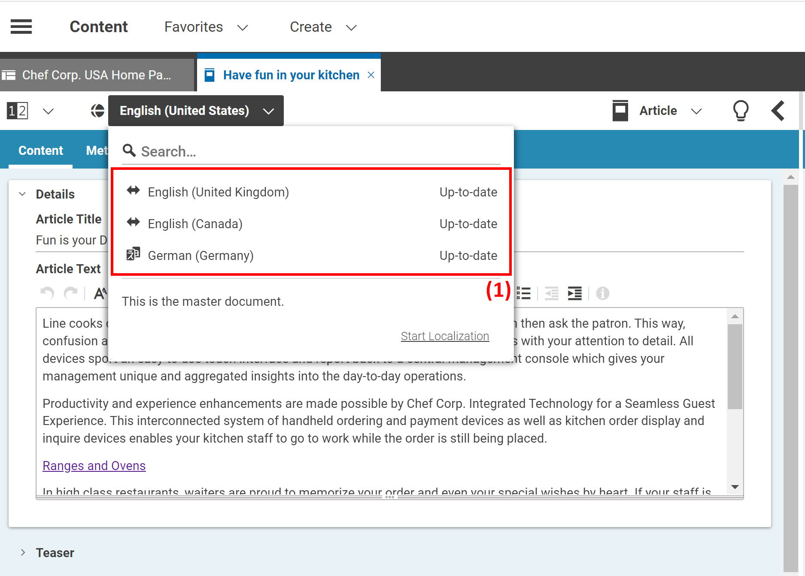Select the Content form tab
Viewport: 805px width, 576px height.
point(41,151)
